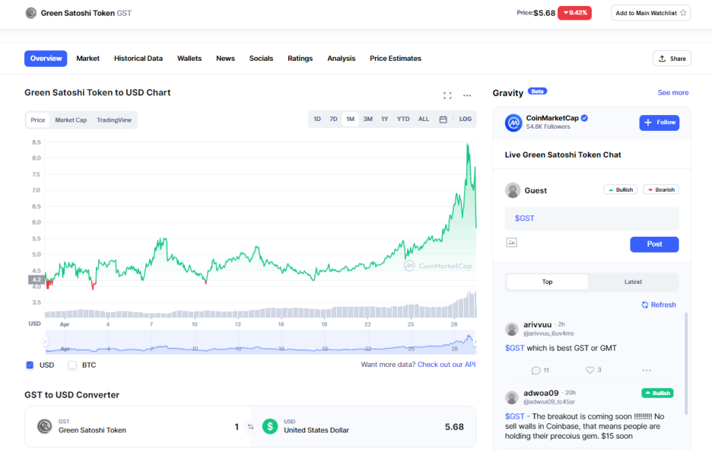
Task: Click the green dollar sign USD icon
Action: 270,426
